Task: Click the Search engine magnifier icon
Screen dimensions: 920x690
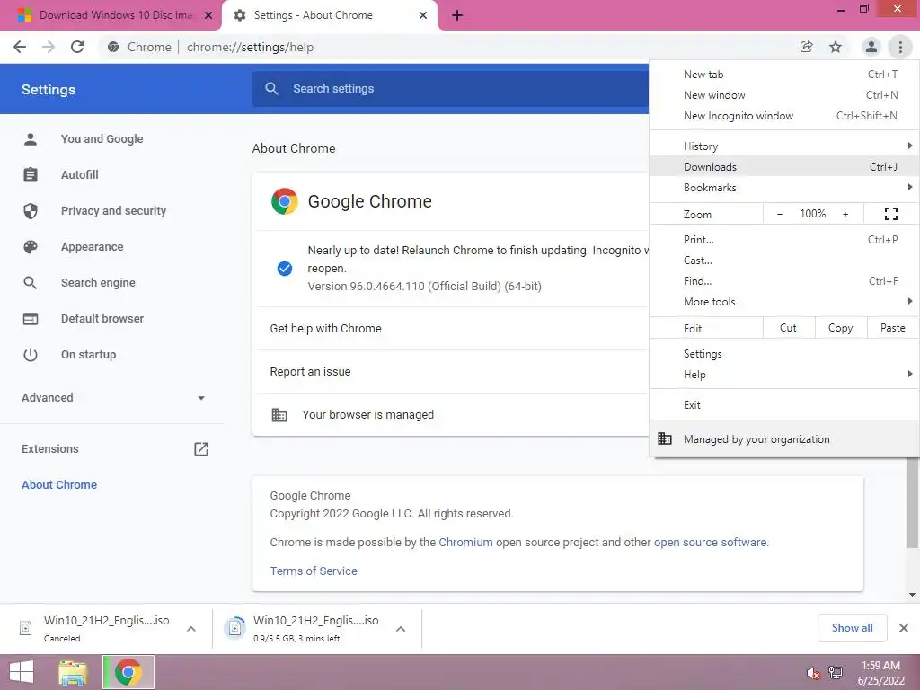Action: (31, 283)
